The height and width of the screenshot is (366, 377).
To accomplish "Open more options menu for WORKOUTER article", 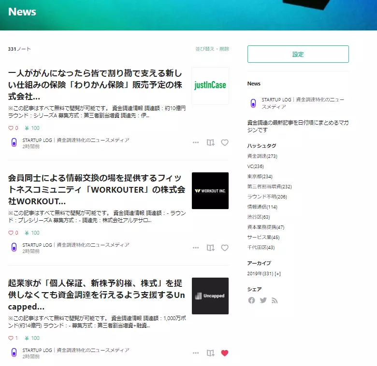I will click(x=196, y=248).
